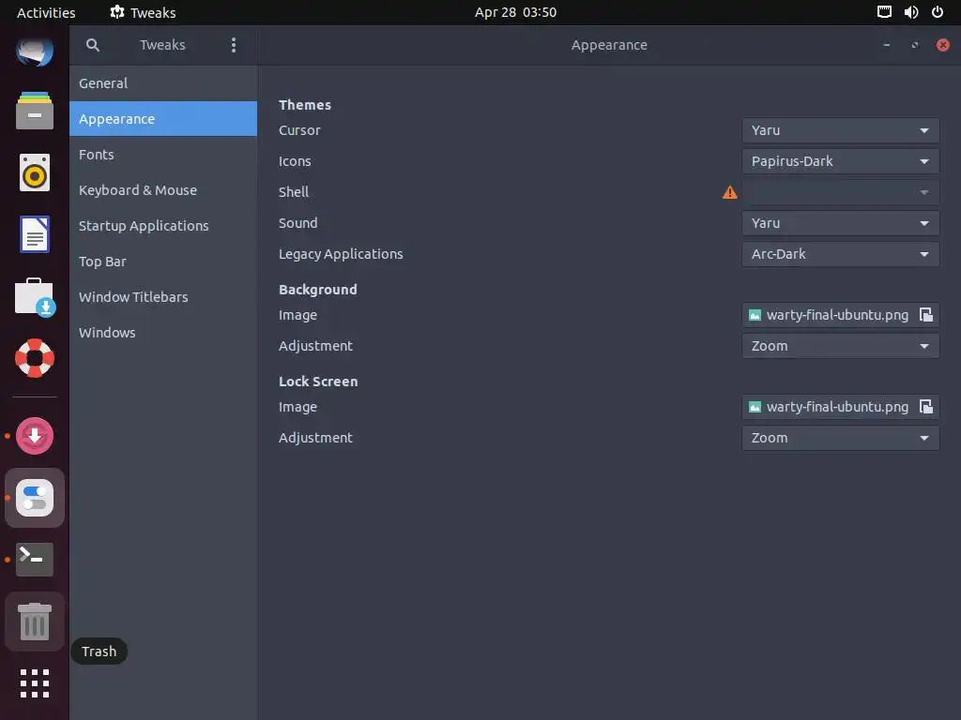The image size is (961, 720).
Task: Open the Sound theme dropdown
Action: [840, 223]
